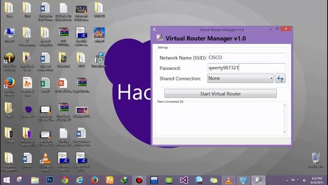Screen dimensions: 328x185
Task: Switch to the red record button app in taskbar
Action: [x=139, y=180]
